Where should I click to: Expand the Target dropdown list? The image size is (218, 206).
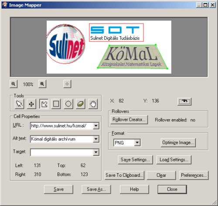[x=96, y=152]
